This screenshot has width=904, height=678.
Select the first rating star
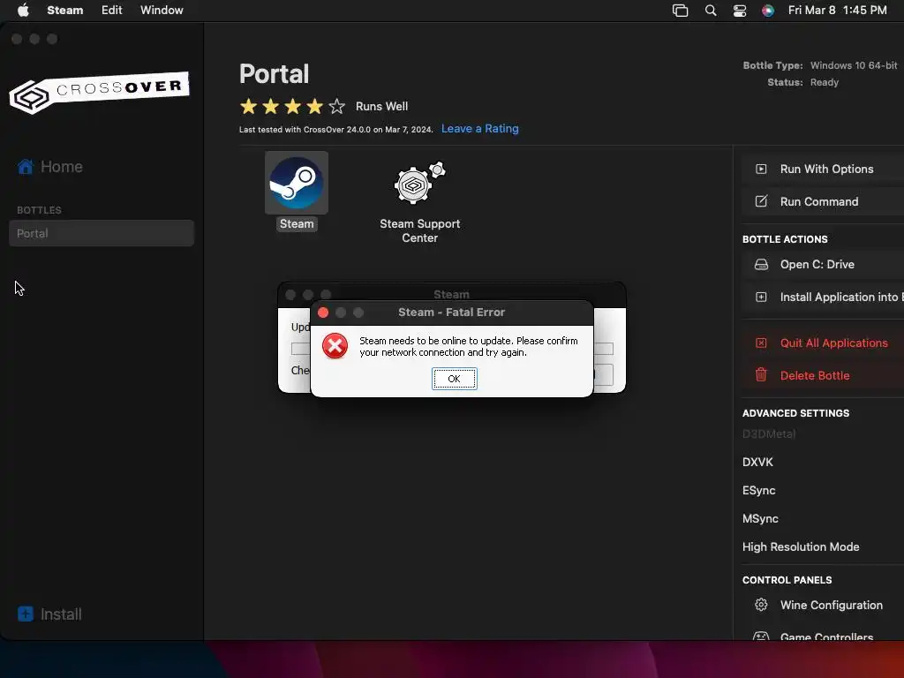(x=248, y=106)
